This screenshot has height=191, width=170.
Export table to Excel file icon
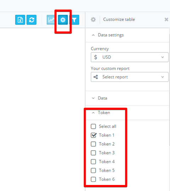pos(20,20)
